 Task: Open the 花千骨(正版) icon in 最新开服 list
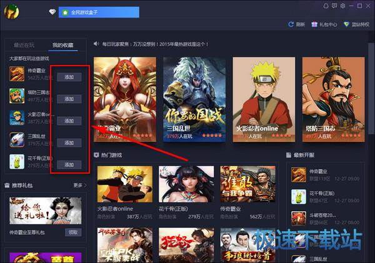299,197
